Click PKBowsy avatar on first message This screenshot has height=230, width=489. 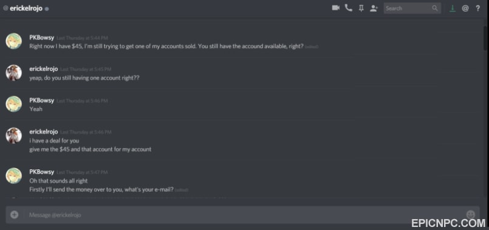pyautogui.click(x=14, y=41)
